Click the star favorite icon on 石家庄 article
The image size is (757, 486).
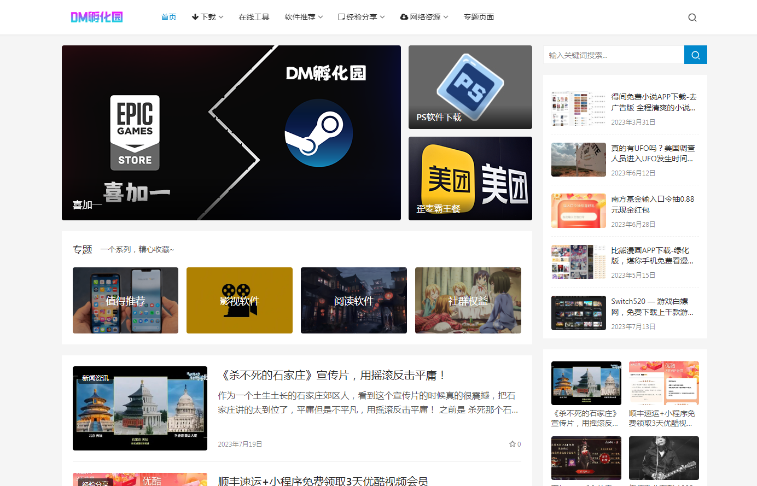[x=512, y=444]
